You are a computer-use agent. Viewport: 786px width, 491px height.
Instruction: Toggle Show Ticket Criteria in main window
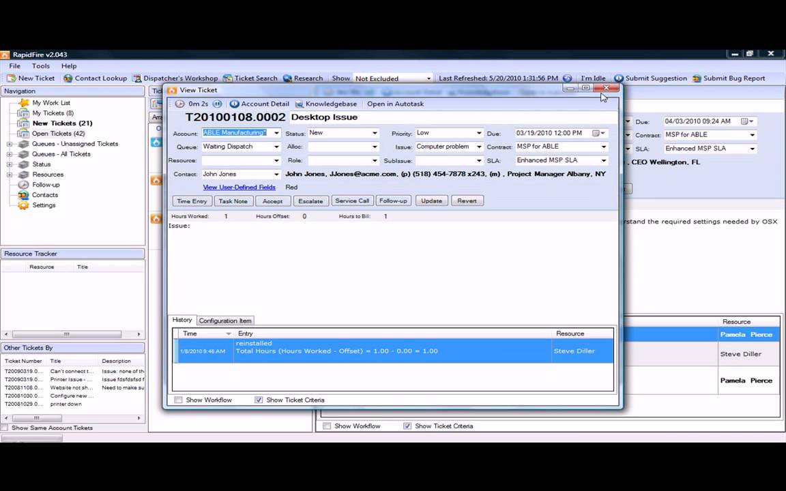[x=407, y=426]
